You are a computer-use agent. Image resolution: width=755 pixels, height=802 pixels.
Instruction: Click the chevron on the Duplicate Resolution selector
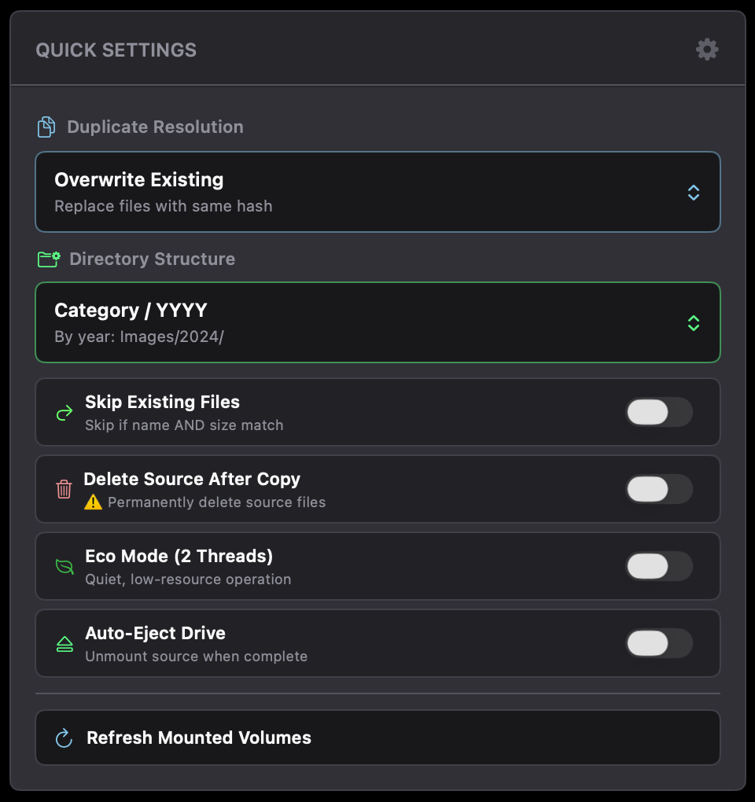coord(693,192)
